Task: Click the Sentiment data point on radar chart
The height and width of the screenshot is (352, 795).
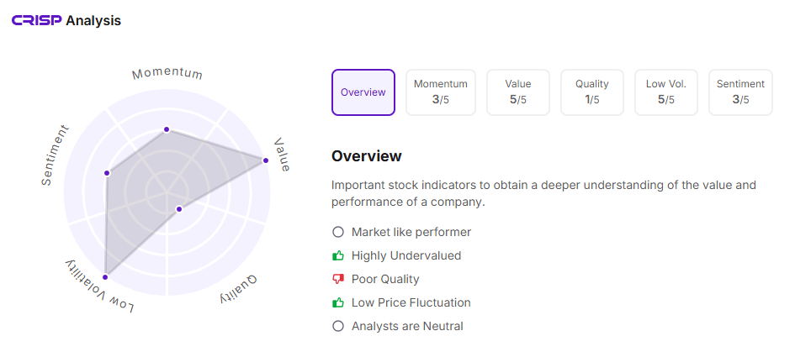Action: 107,173
